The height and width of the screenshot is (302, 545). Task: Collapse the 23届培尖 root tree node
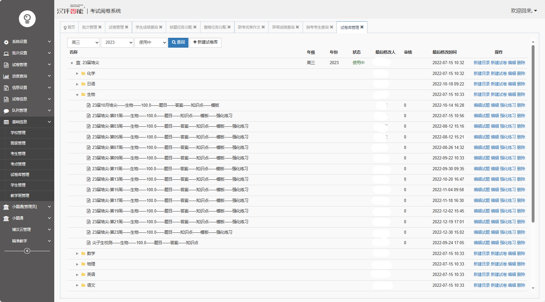pyautogui.click(x=72, y=63)
